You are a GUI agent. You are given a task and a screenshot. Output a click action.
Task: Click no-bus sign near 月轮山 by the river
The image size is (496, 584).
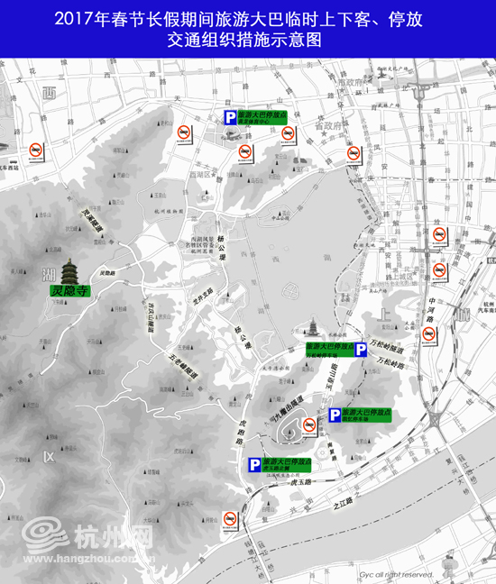tap(230, 520)
